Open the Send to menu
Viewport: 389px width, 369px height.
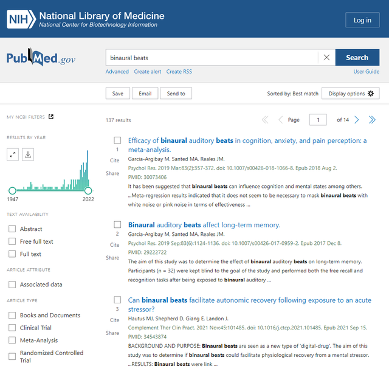176,94
